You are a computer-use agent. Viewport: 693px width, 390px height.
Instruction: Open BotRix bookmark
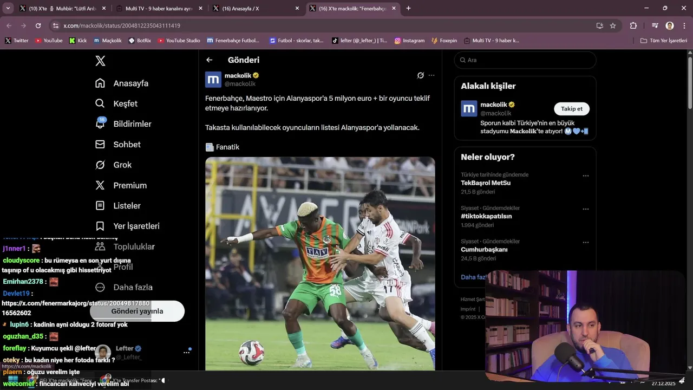(x=140, y=41)
